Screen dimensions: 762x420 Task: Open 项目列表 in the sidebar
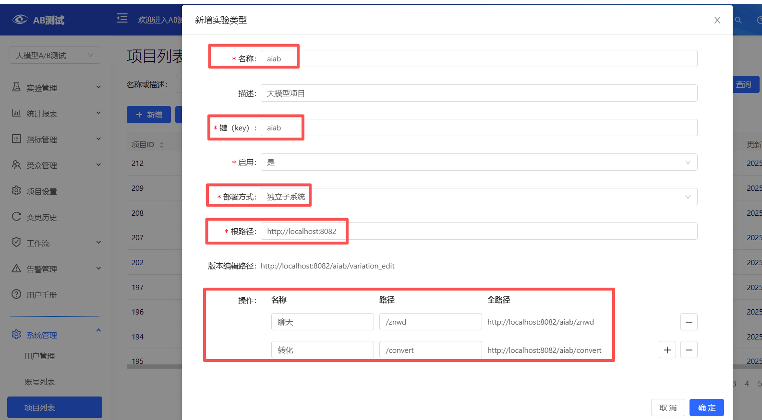click(x=55, y=408)
